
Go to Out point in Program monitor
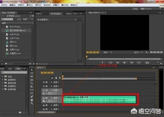(x=139, y=63)
